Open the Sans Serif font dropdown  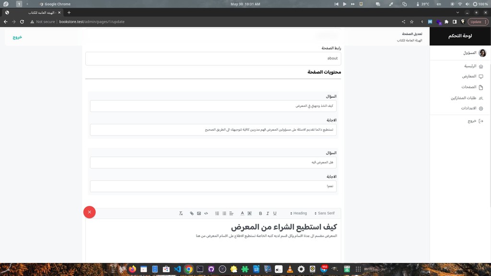(x=325, y=213)
